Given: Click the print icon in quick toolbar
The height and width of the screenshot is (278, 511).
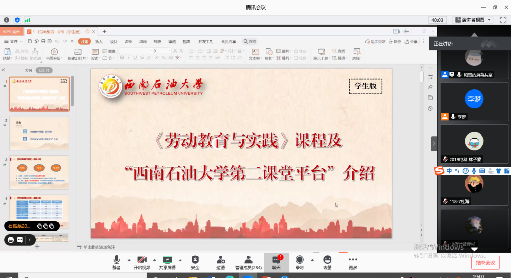Looking at the screenshot, I should pyautogui.click(x=43, y=41).
